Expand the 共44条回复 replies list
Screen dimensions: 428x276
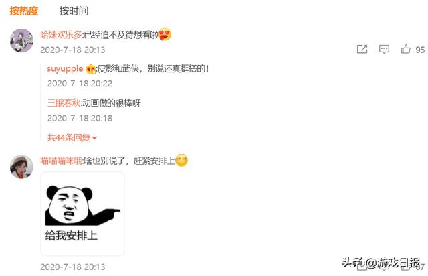coord(72,137)
